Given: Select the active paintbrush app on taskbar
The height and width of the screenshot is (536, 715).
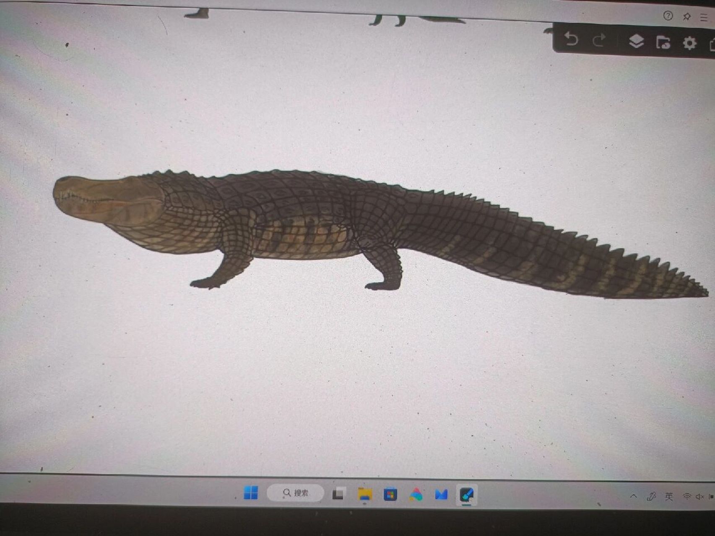Looking at the screenshot, I should (x=466, y=495).
